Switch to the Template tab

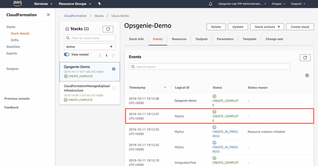tap(249, 39)
